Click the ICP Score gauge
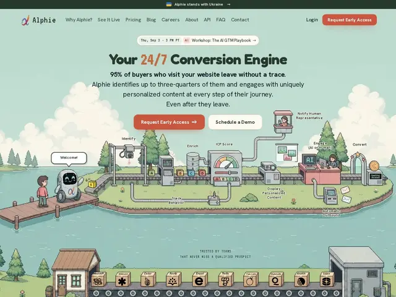Screen dimensions: 396x297 click(x=226, y=162)
